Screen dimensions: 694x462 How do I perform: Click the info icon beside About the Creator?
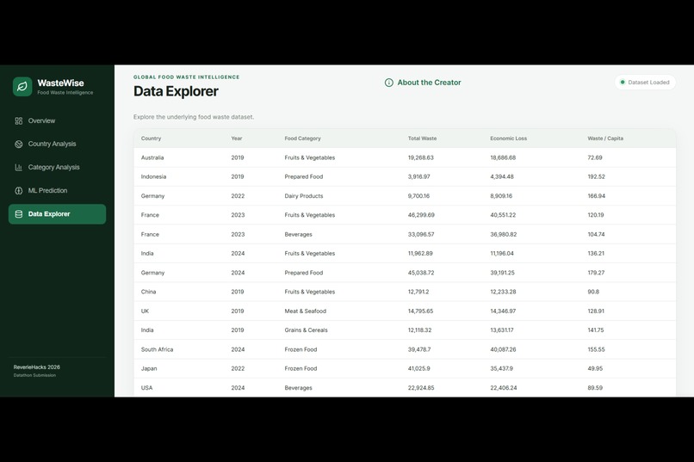click(x=388, y=83)
